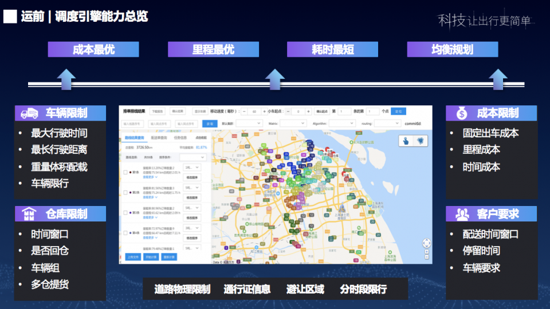550x309 pixels.
Task: Select the hand pointer map tool
Action: 406,141
